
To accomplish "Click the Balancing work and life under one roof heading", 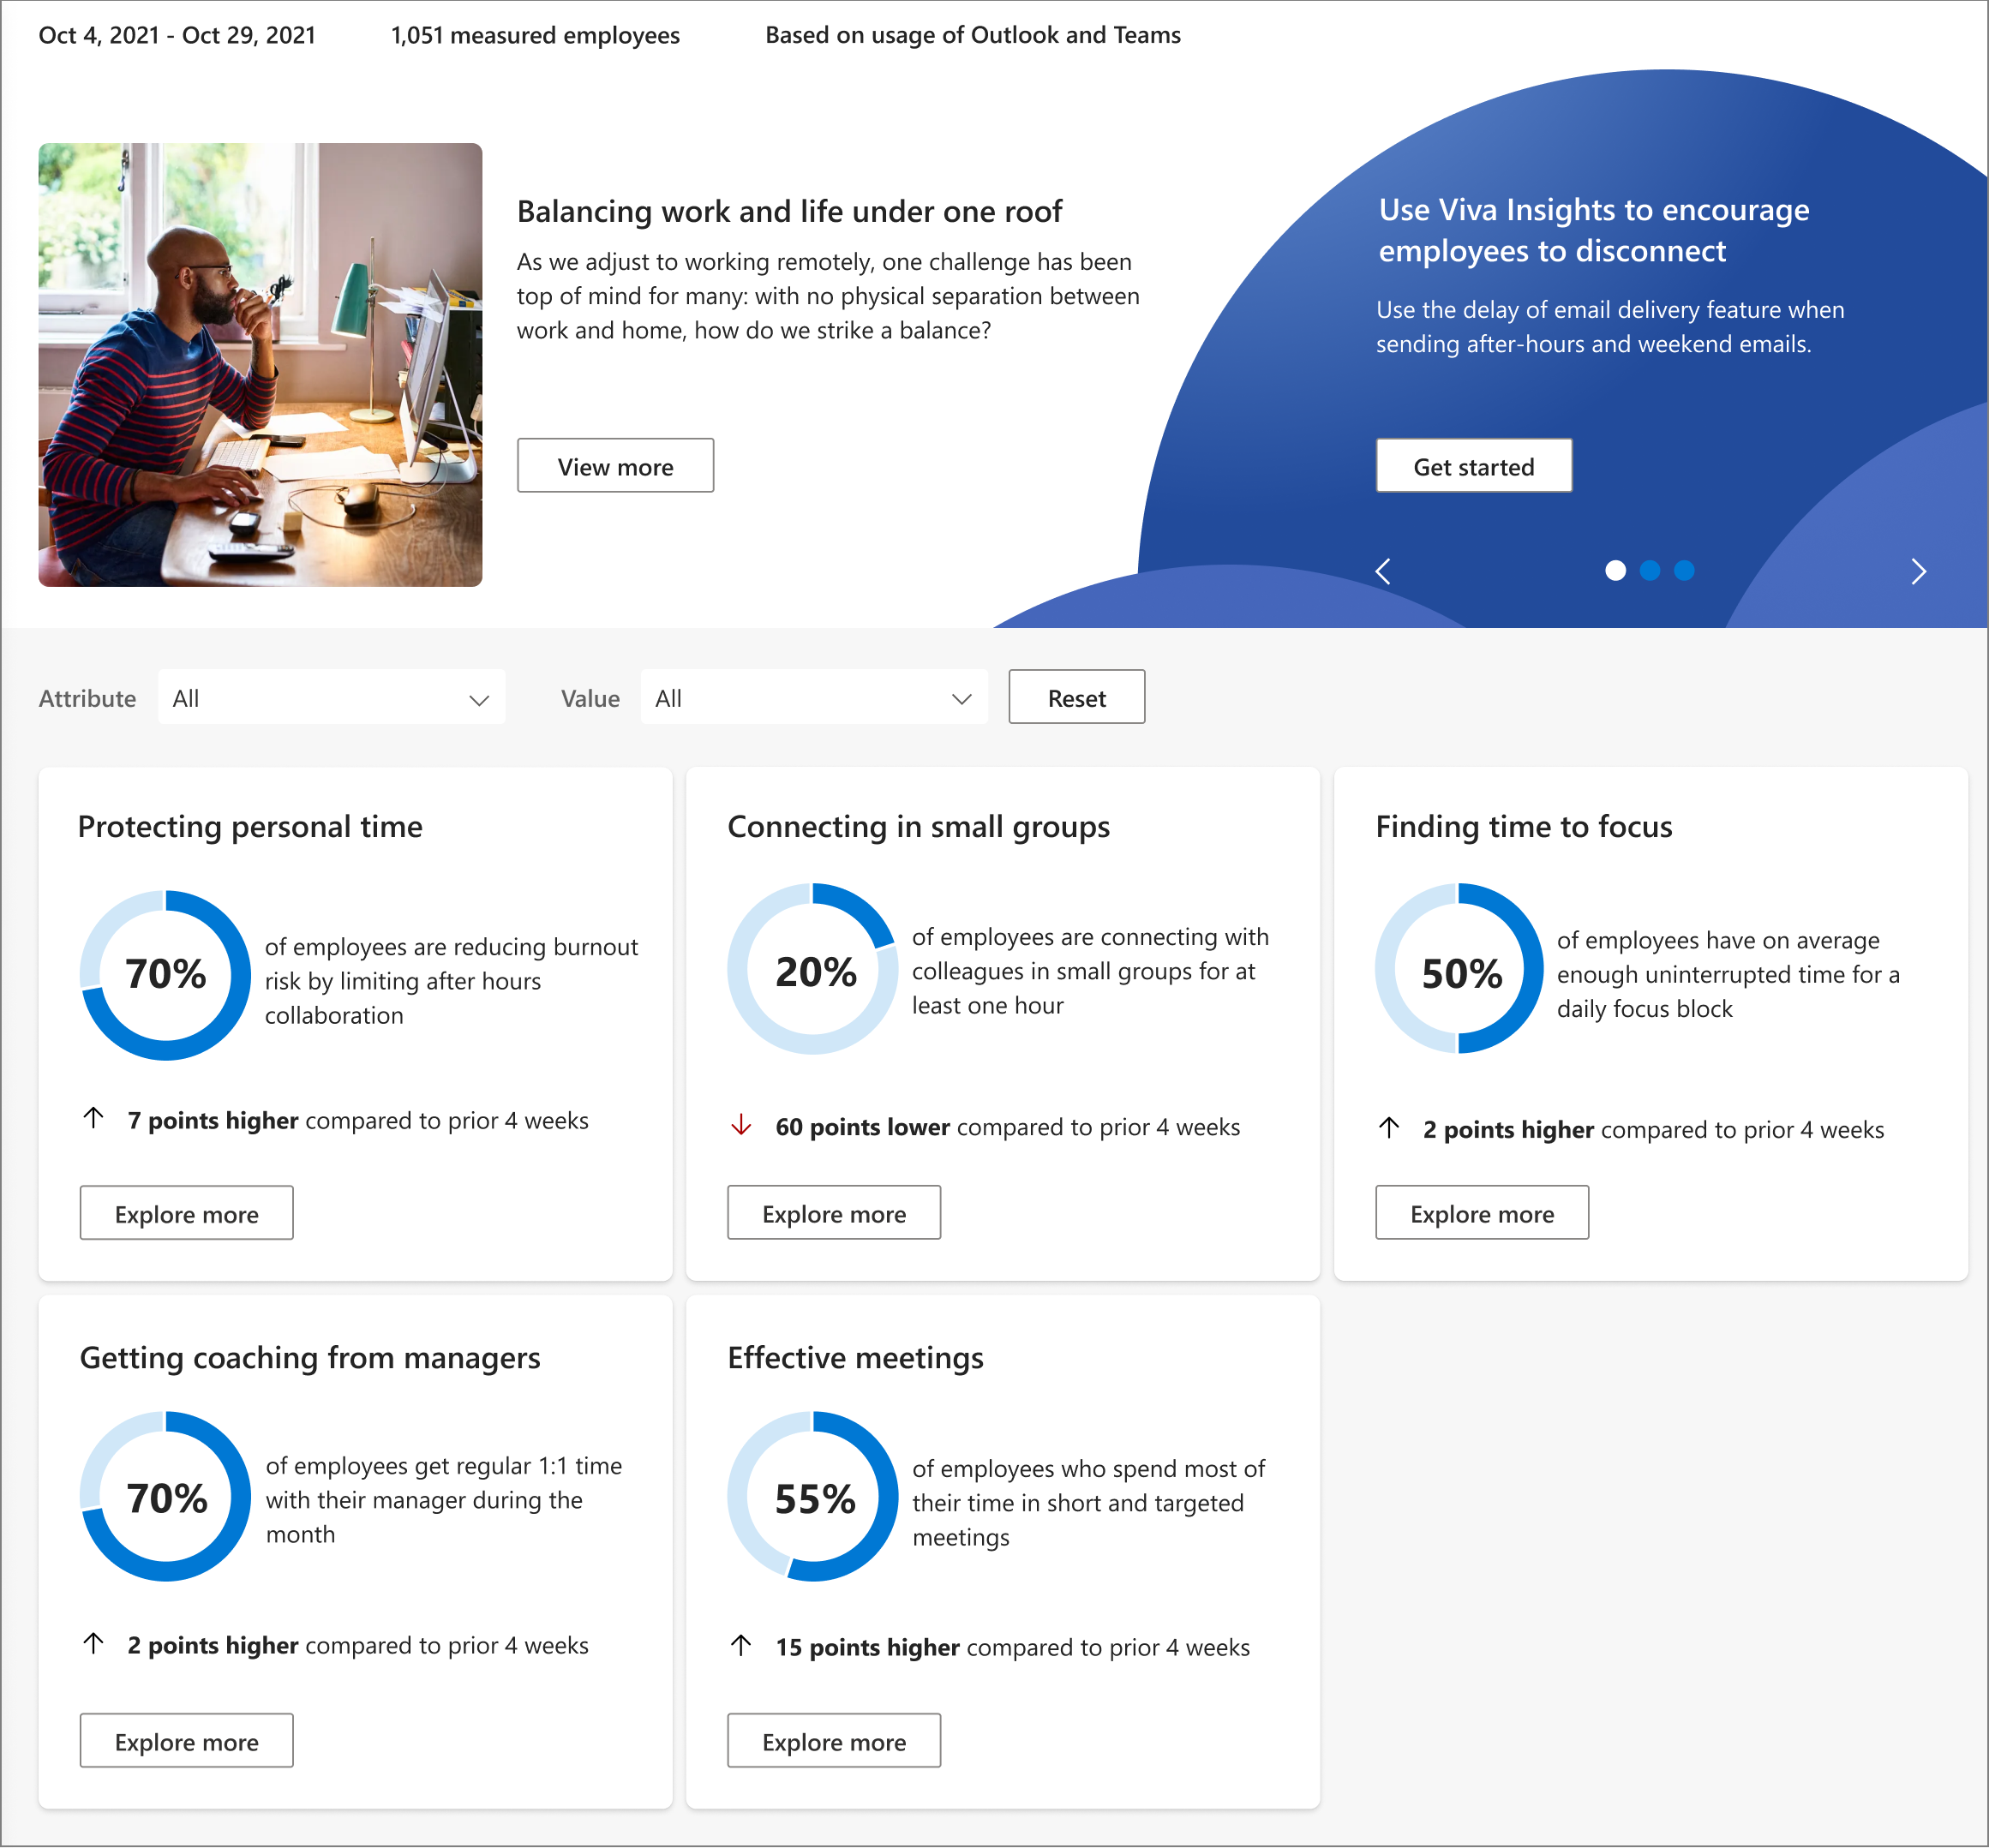I will click(x=789, y=211).
